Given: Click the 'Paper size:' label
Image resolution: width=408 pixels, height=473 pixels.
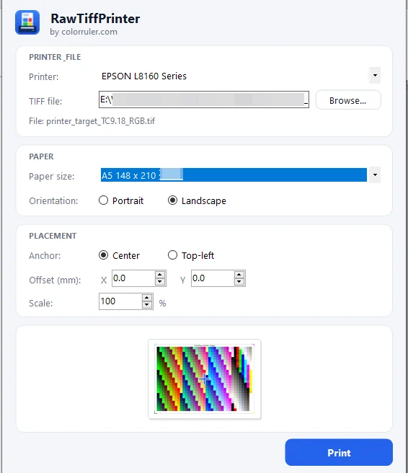Looking at the screenshot, I should pyautogui.click(x=52, y=176).
